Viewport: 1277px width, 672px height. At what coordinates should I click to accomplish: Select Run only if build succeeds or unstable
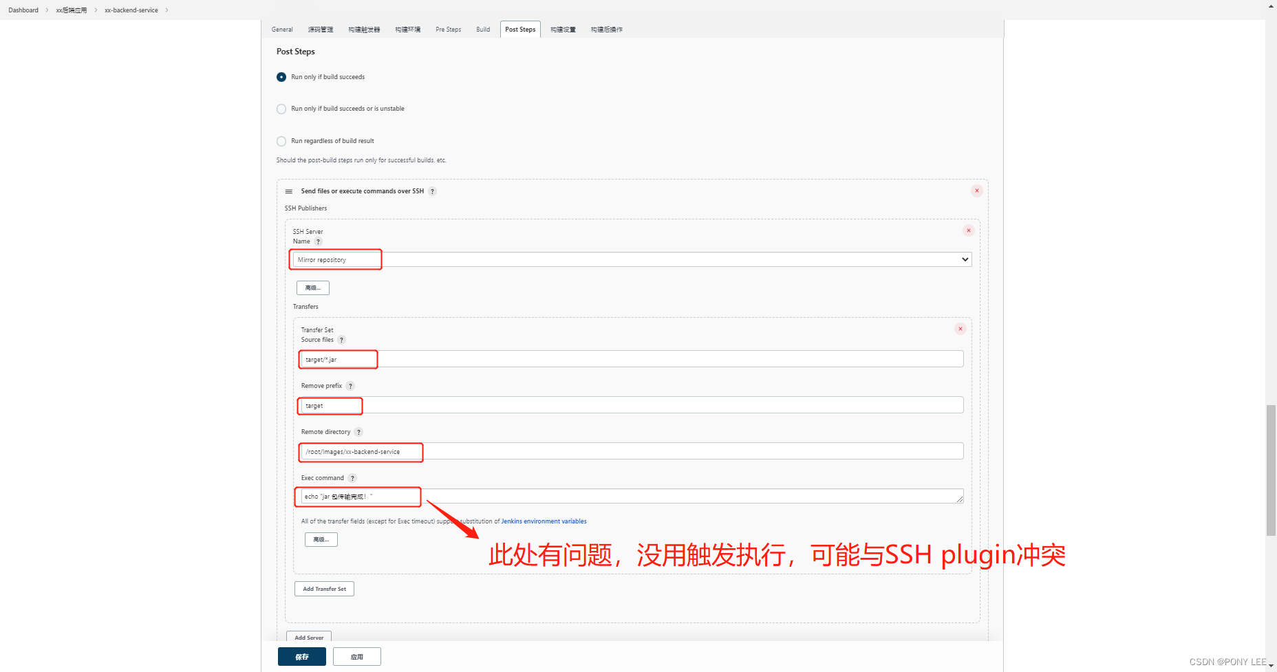coord(281,109)
